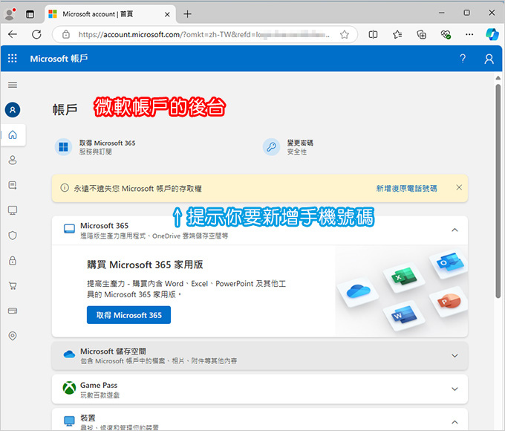Dismiss the yellow recovery notice
Screen dimensions: 505x431
(x=459, y=187)
